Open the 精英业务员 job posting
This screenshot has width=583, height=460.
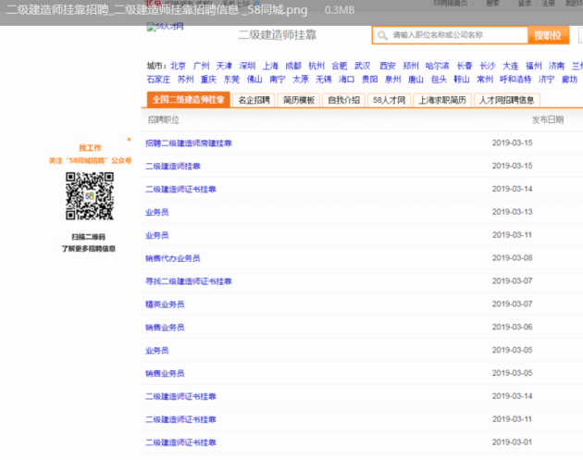pyautogui.click(x=165, y=305)
